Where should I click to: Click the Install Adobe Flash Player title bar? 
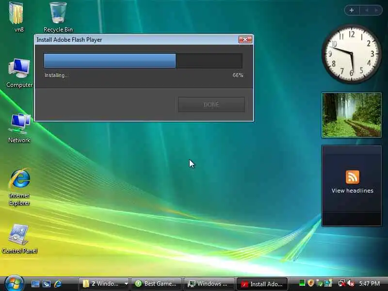pyautogui.click(x=136, y=40)
